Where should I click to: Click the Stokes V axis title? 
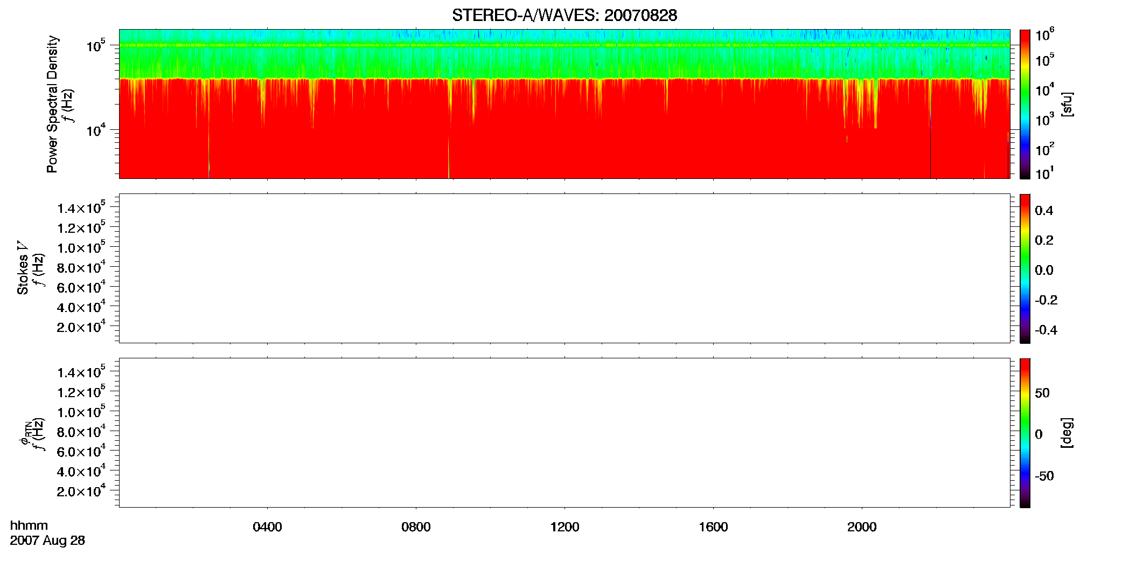[23, 268]
